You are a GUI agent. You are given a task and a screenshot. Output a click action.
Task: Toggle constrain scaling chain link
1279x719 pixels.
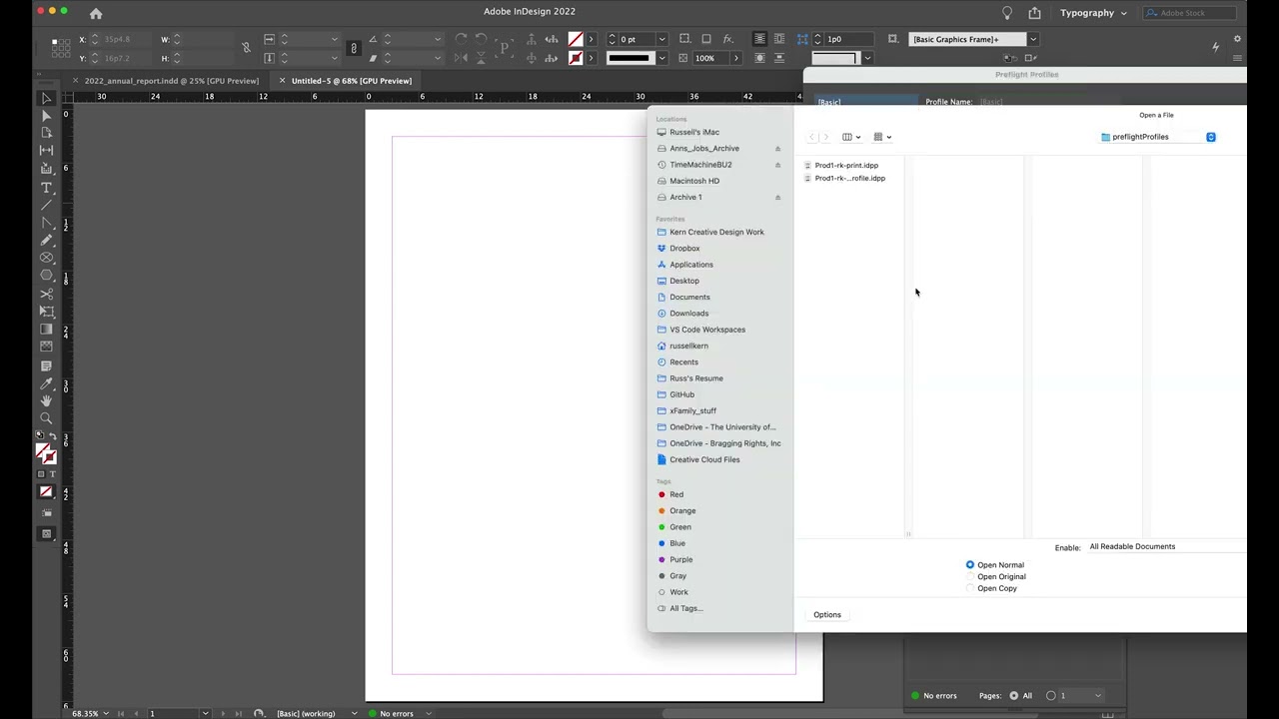353,48
